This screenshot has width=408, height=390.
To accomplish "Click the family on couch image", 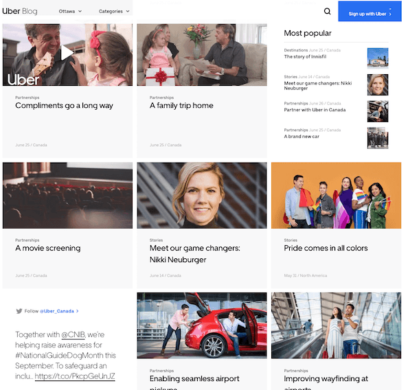I will tap(202, 55).
